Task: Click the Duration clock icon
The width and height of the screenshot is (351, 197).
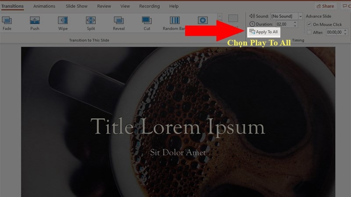Action: click(252, 24)
